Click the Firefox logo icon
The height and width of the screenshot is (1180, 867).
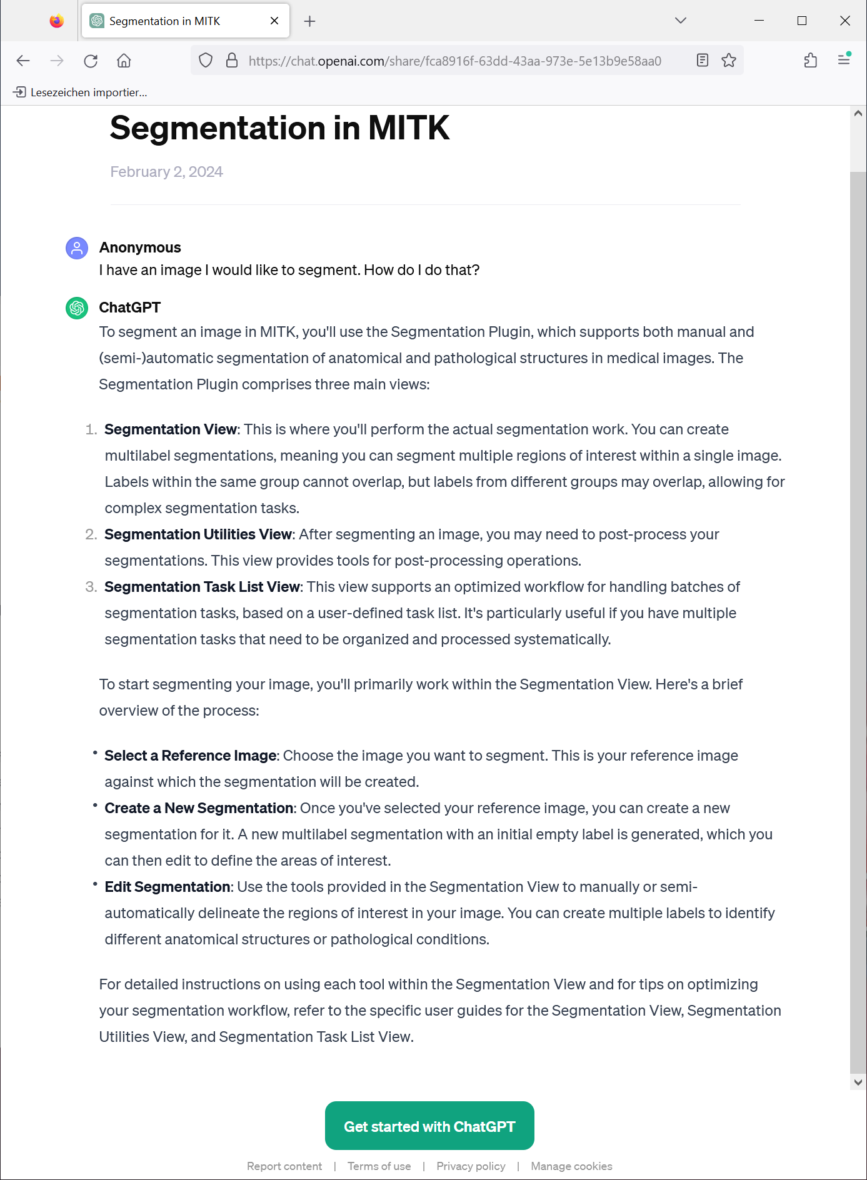click(x=57, y=21)
